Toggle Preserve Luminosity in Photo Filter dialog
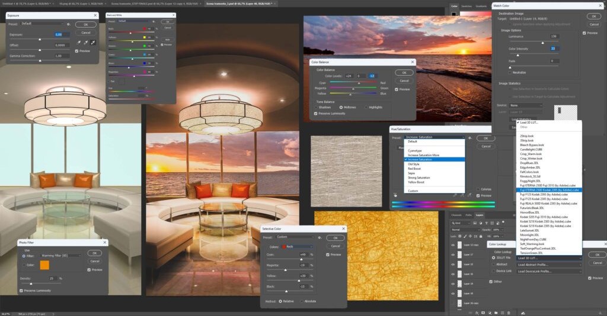This screenshot has width=607, height=316. (x=21, y=291)
